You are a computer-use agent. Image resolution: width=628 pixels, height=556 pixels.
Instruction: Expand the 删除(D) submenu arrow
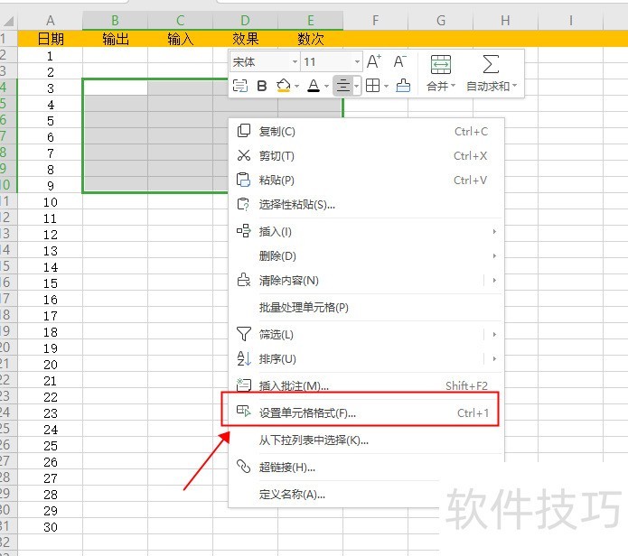point(494,255)
